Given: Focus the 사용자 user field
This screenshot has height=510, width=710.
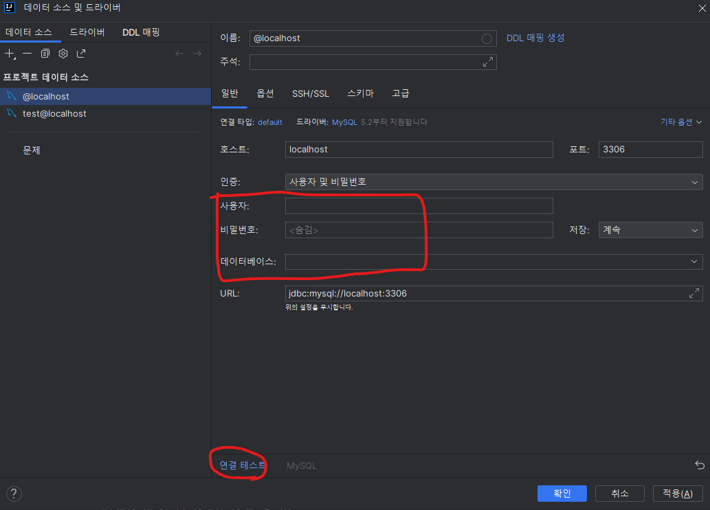Looking at the screenshot, I should click(x=419, y=206).
